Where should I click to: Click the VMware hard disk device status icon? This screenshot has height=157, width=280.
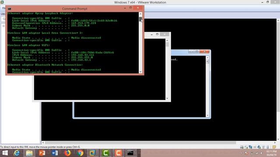click(241, 147)
